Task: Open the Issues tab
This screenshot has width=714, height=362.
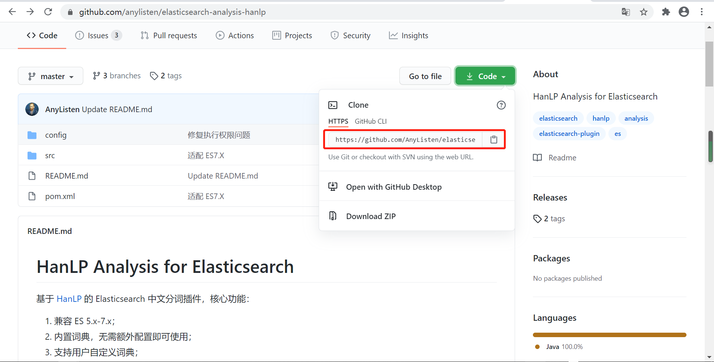Action: [99, 36]
